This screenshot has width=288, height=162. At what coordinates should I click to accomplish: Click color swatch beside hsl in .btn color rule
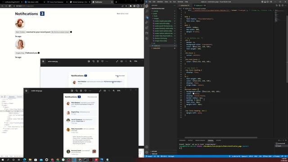193,47
